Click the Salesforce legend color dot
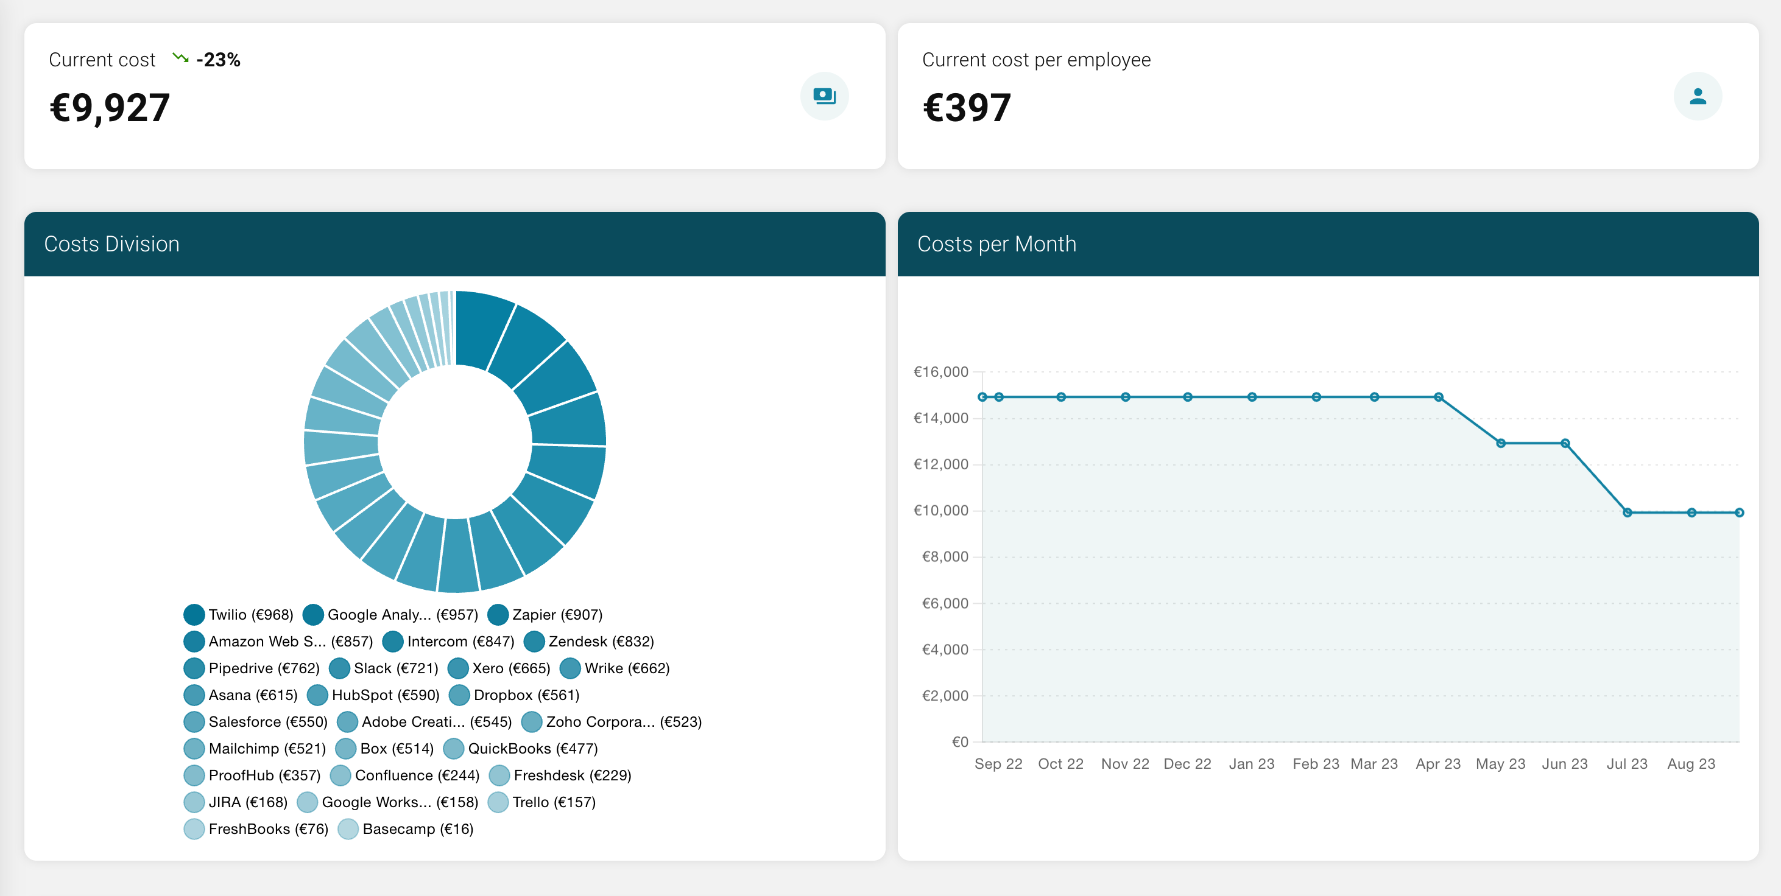Image resolution: width=1781 pixels, height=896 pixels. tap(194, 721)
